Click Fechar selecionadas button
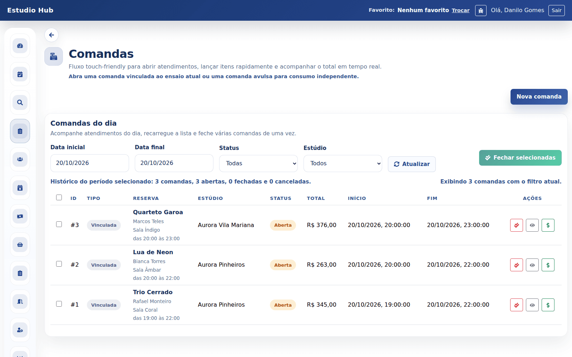This screenshot has height=357, width=572. pyautogui.click(x=520, y=158)
